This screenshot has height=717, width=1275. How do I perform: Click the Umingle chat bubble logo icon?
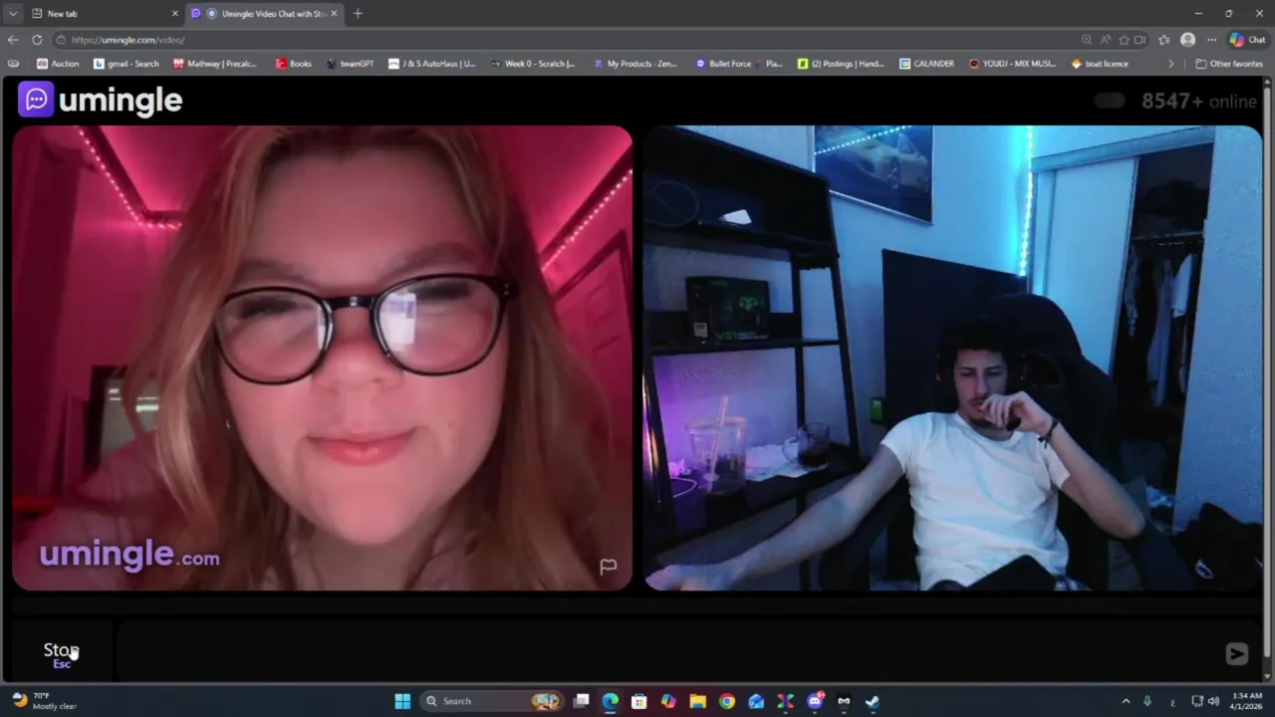click(36, 100)
